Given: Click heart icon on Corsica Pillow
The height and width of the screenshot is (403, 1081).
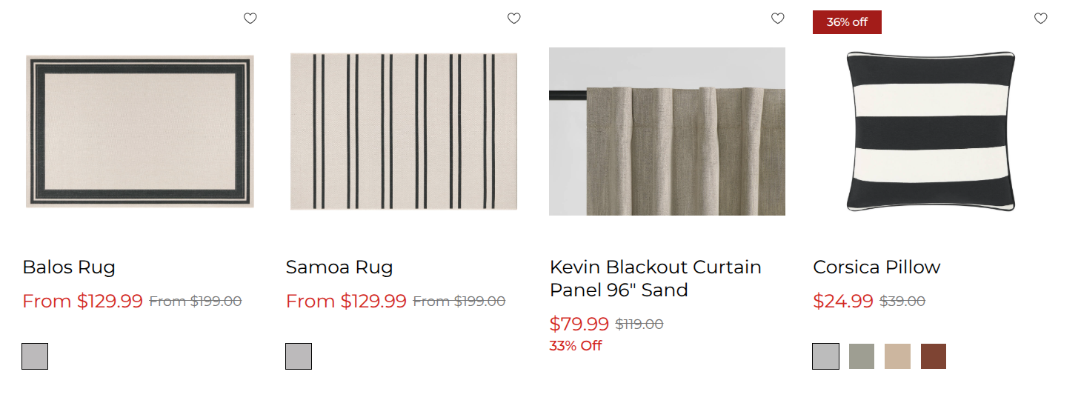Looking at the screenshot, I should [1041, 19].
